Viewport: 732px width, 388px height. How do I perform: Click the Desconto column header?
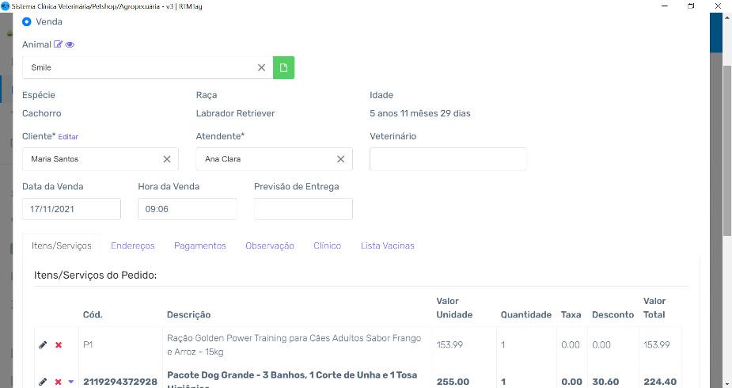(x=613, y=314)
